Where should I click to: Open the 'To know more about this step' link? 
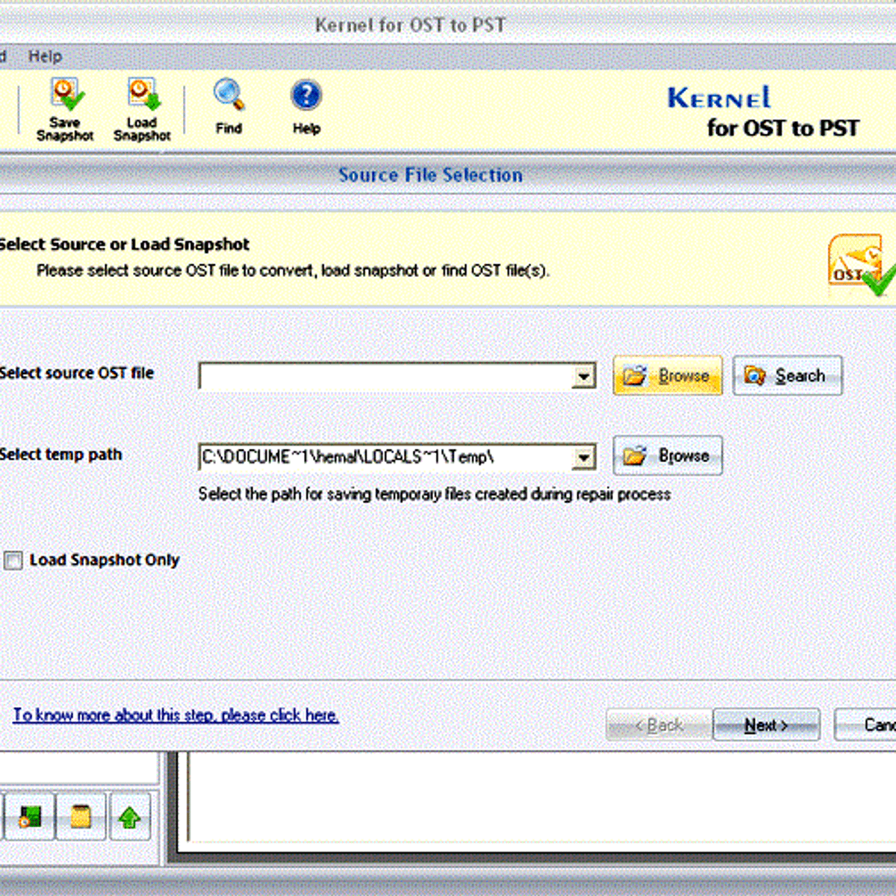175,715
